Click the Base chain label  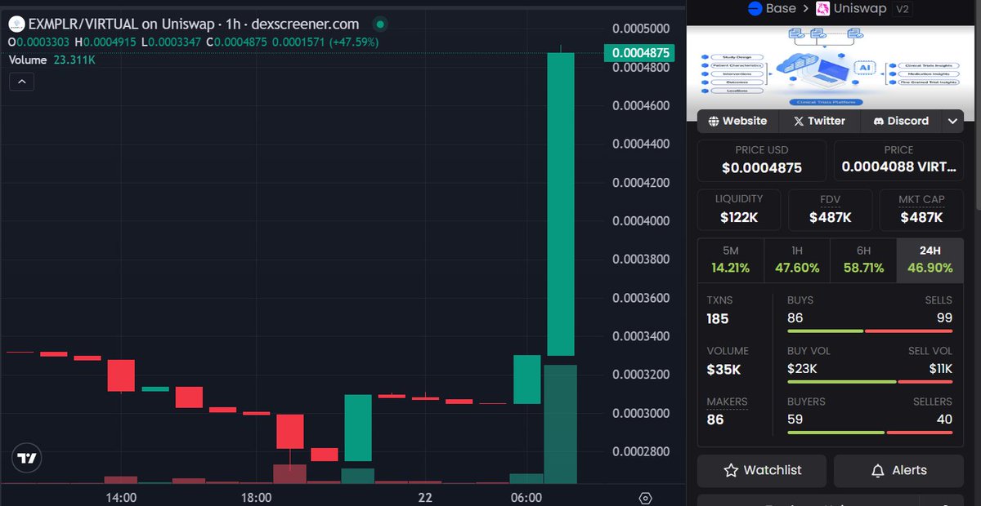coord(781,8)
